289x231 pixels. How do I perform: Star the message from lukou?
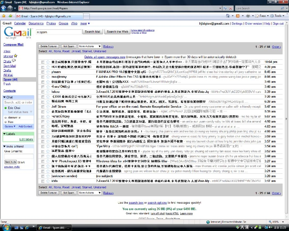(48, 92)
